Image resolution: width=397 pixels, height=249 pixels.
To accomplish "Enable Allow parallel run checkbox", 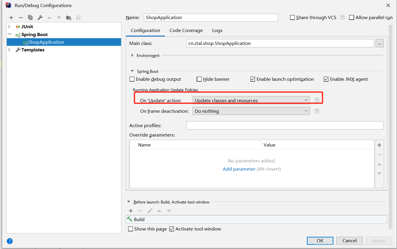I will pyautogui.click(x=351, y=18).
